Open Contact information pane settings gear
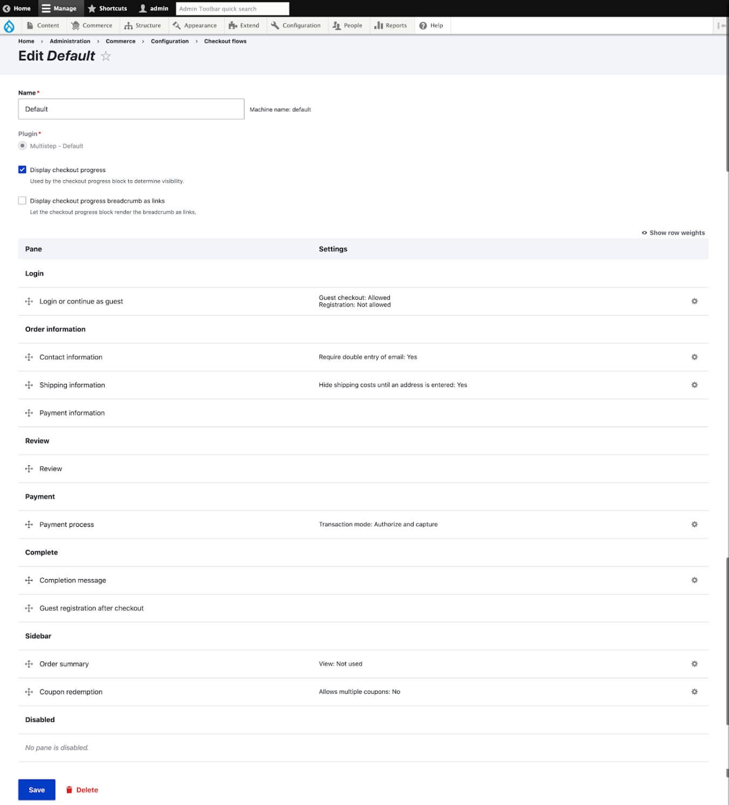This screenshot has height=805, width=729. pyautogui.click(x=694, y=357)
